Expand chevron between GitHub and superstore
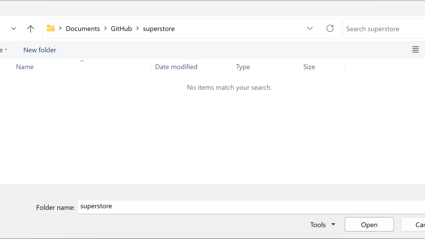The image size is (425, 239). pos(137,29)
